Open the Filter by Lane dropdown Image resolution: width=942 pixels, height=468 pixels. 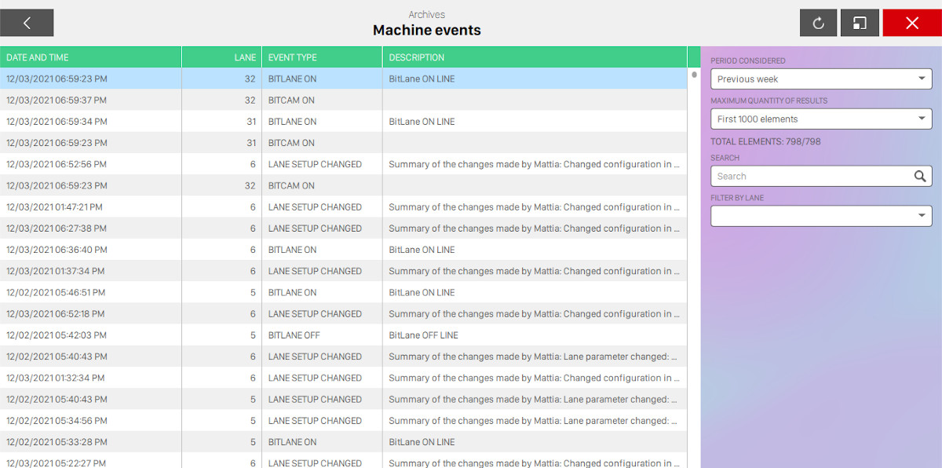pos(821,216)
